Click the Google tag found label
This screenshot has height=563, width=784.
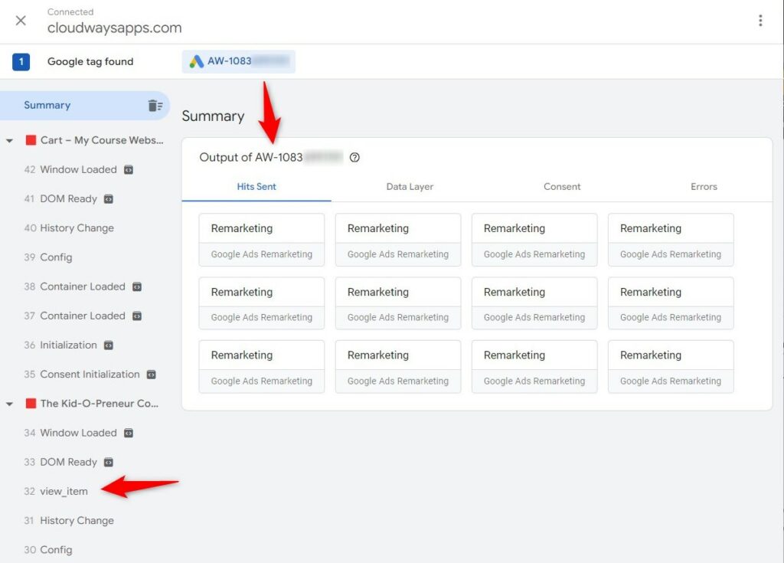click(x=90, y=61)
